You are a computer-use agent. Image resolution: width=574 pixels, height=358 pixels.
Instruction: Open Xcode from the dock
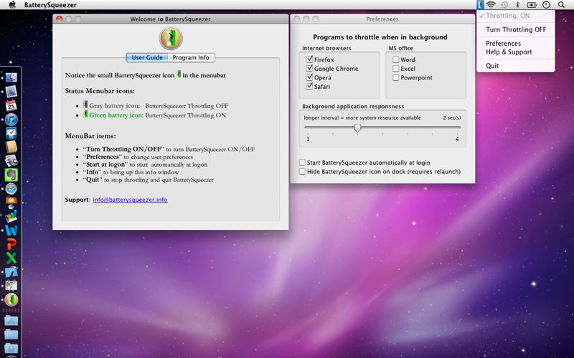tap(11, 272)
